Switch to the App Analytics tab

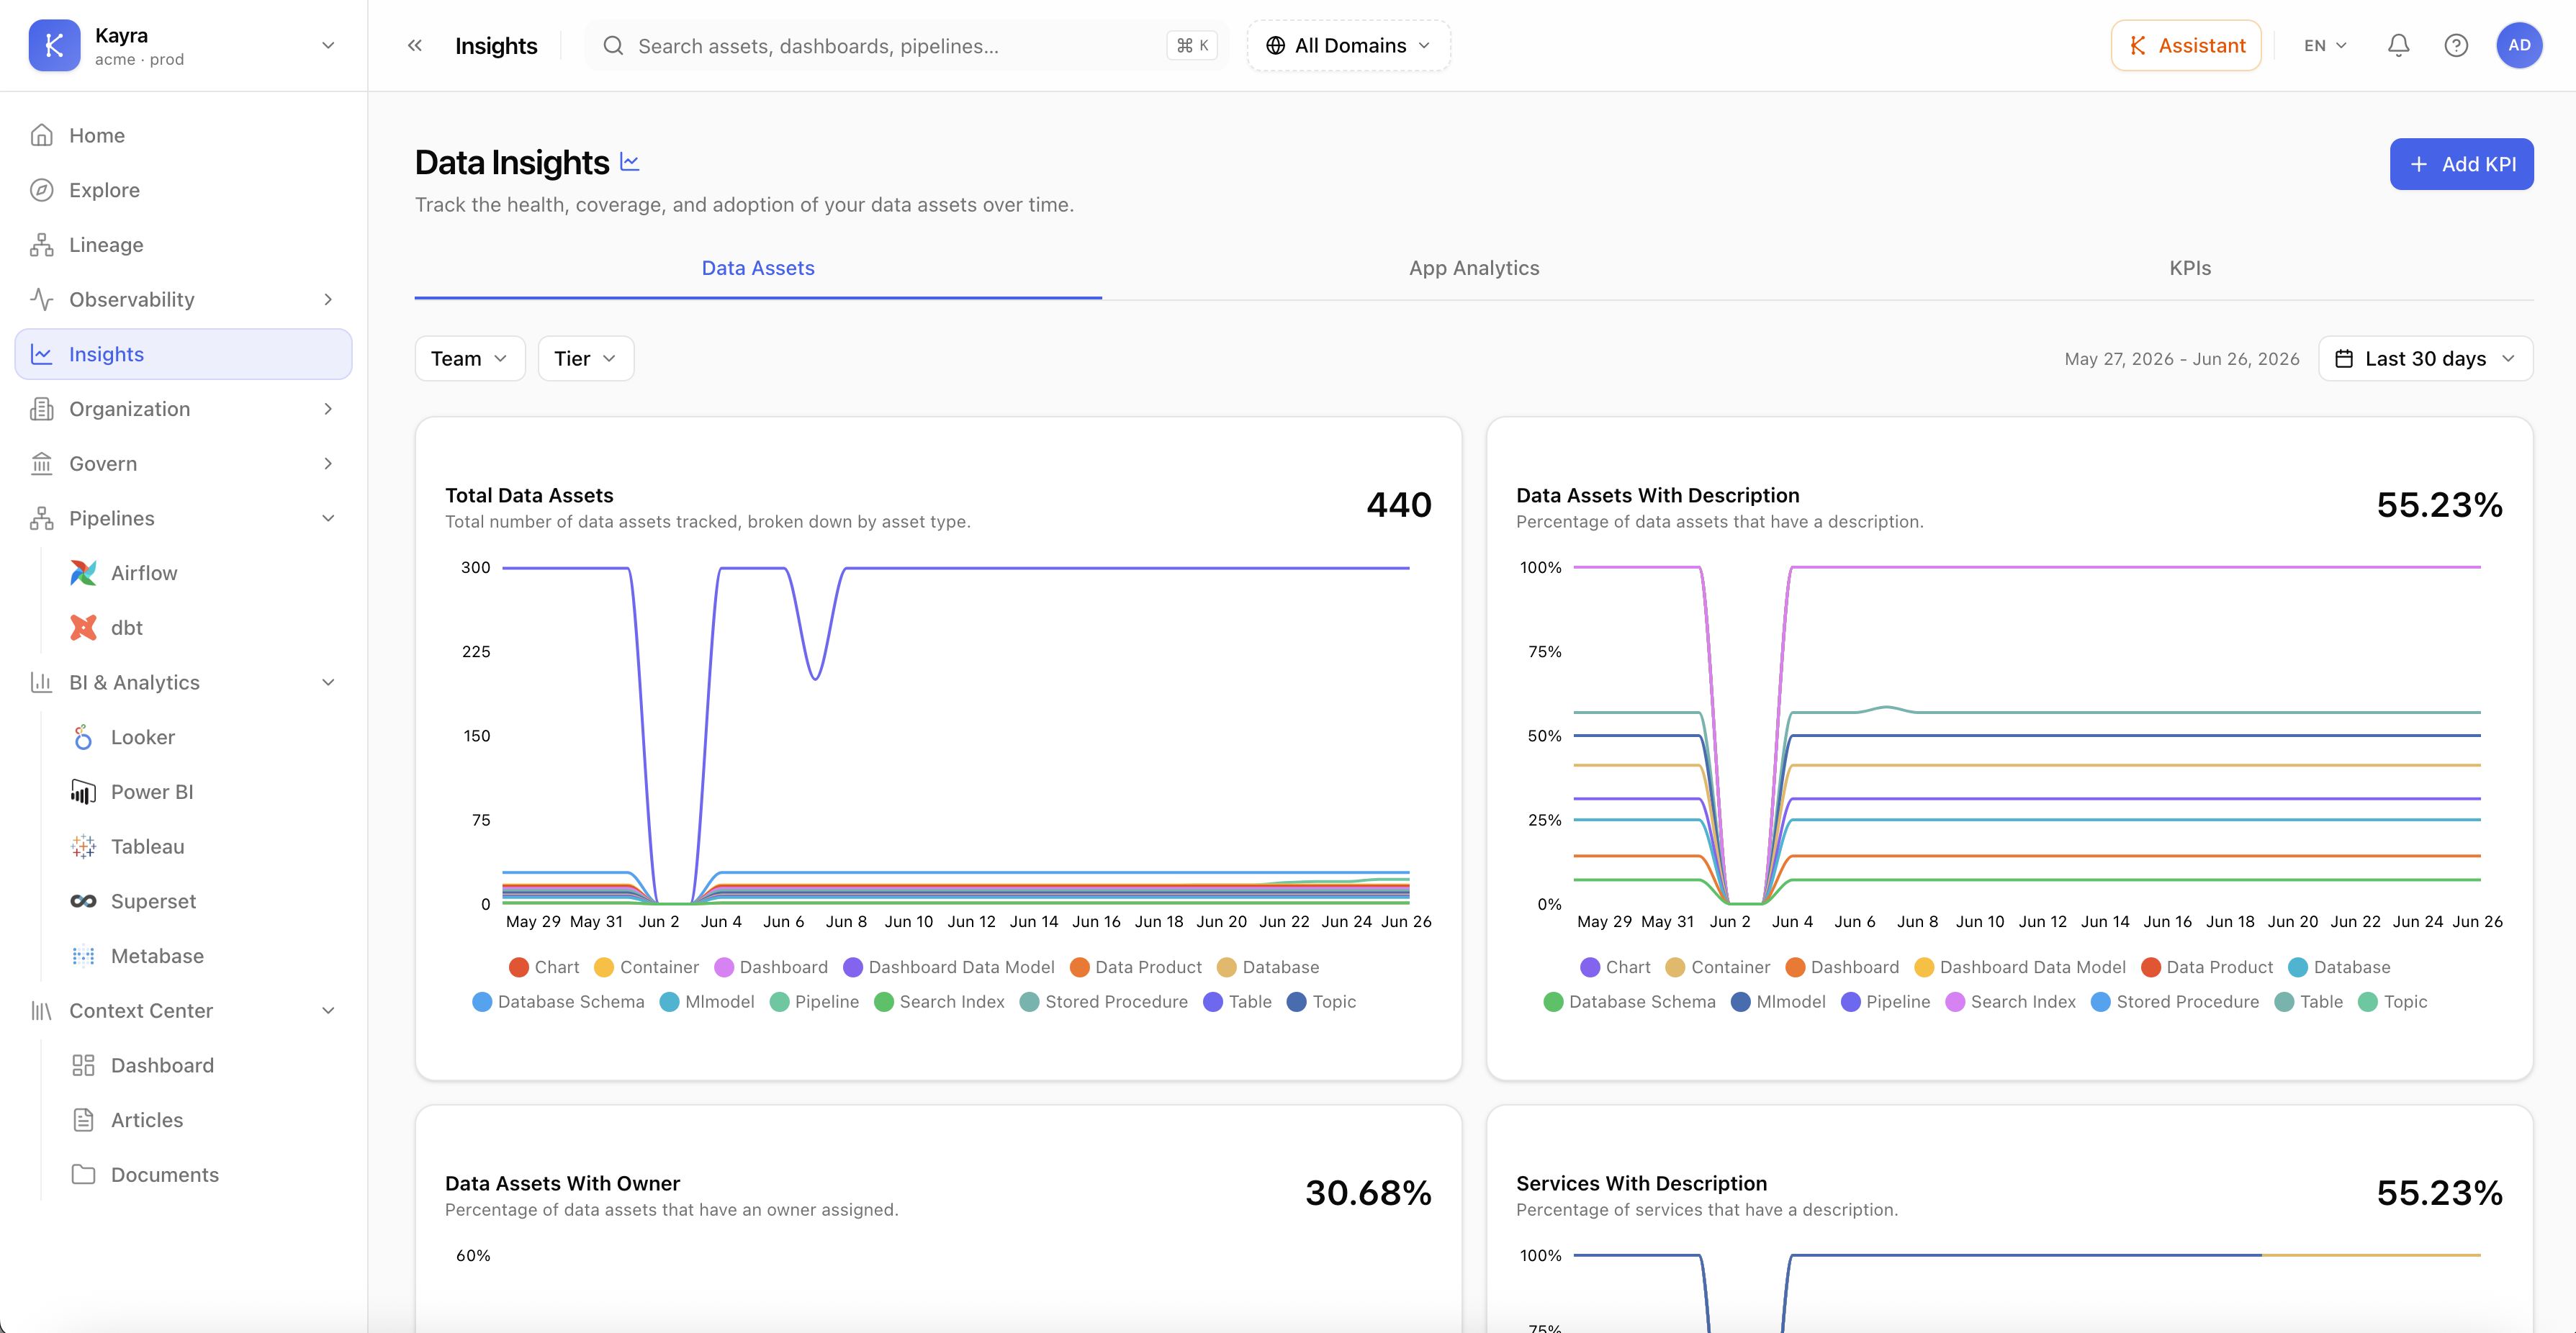1473,268
